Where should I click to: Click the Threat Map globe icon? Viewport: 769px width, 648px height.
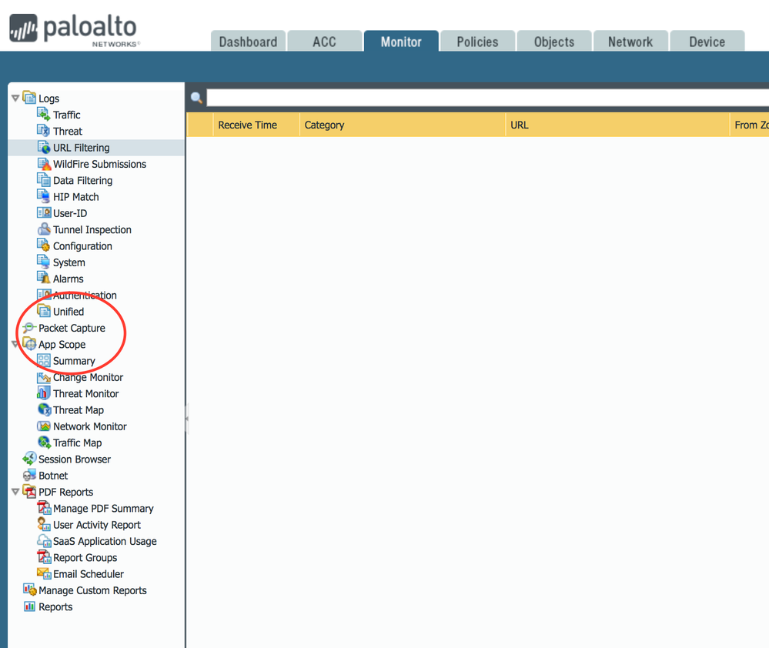point(44,409)
